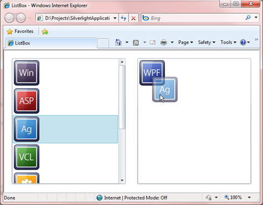Click the RSS feeds icon

coord(136,43)
